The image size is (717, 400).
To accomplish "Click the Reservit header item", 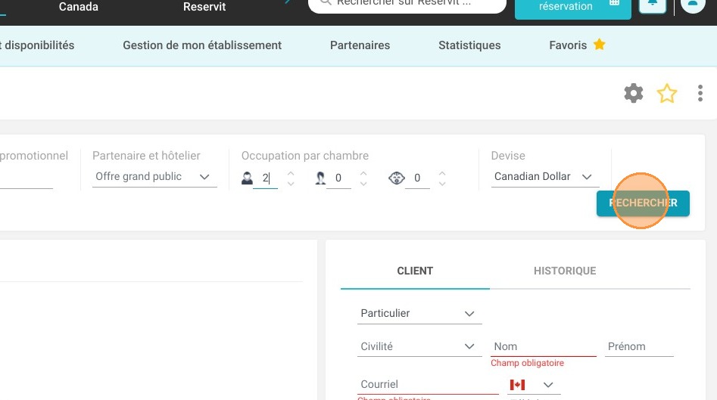I will click(204, 7).
